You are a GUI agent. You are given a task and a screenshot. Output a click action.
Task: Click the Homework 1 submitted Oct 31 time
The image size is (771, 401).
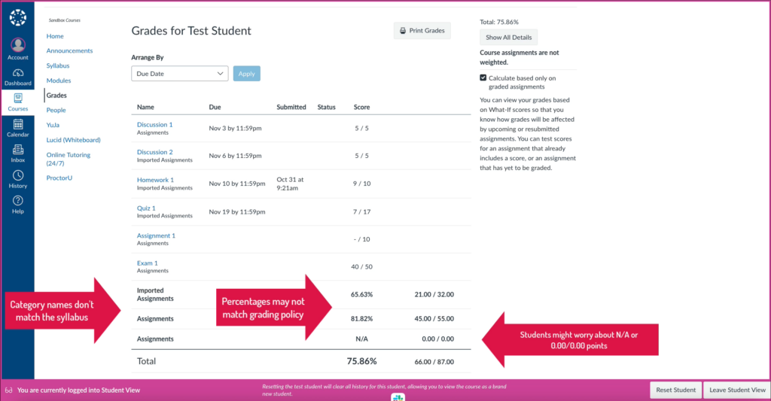click(x=290, y=184)
